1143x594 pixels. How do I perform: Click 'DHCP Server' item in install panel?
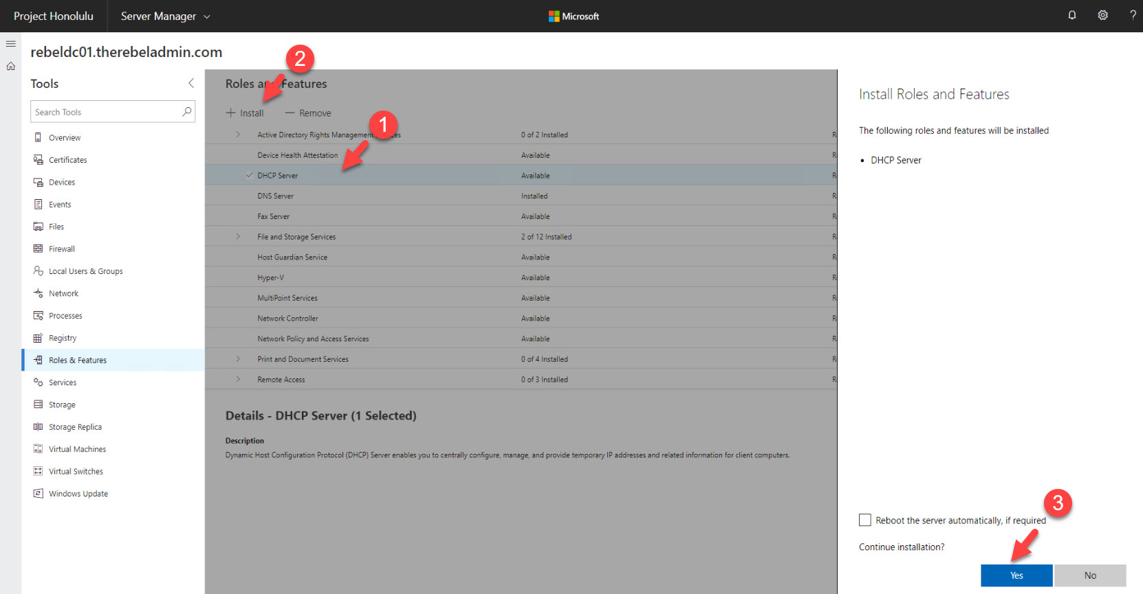click(895, 160)
